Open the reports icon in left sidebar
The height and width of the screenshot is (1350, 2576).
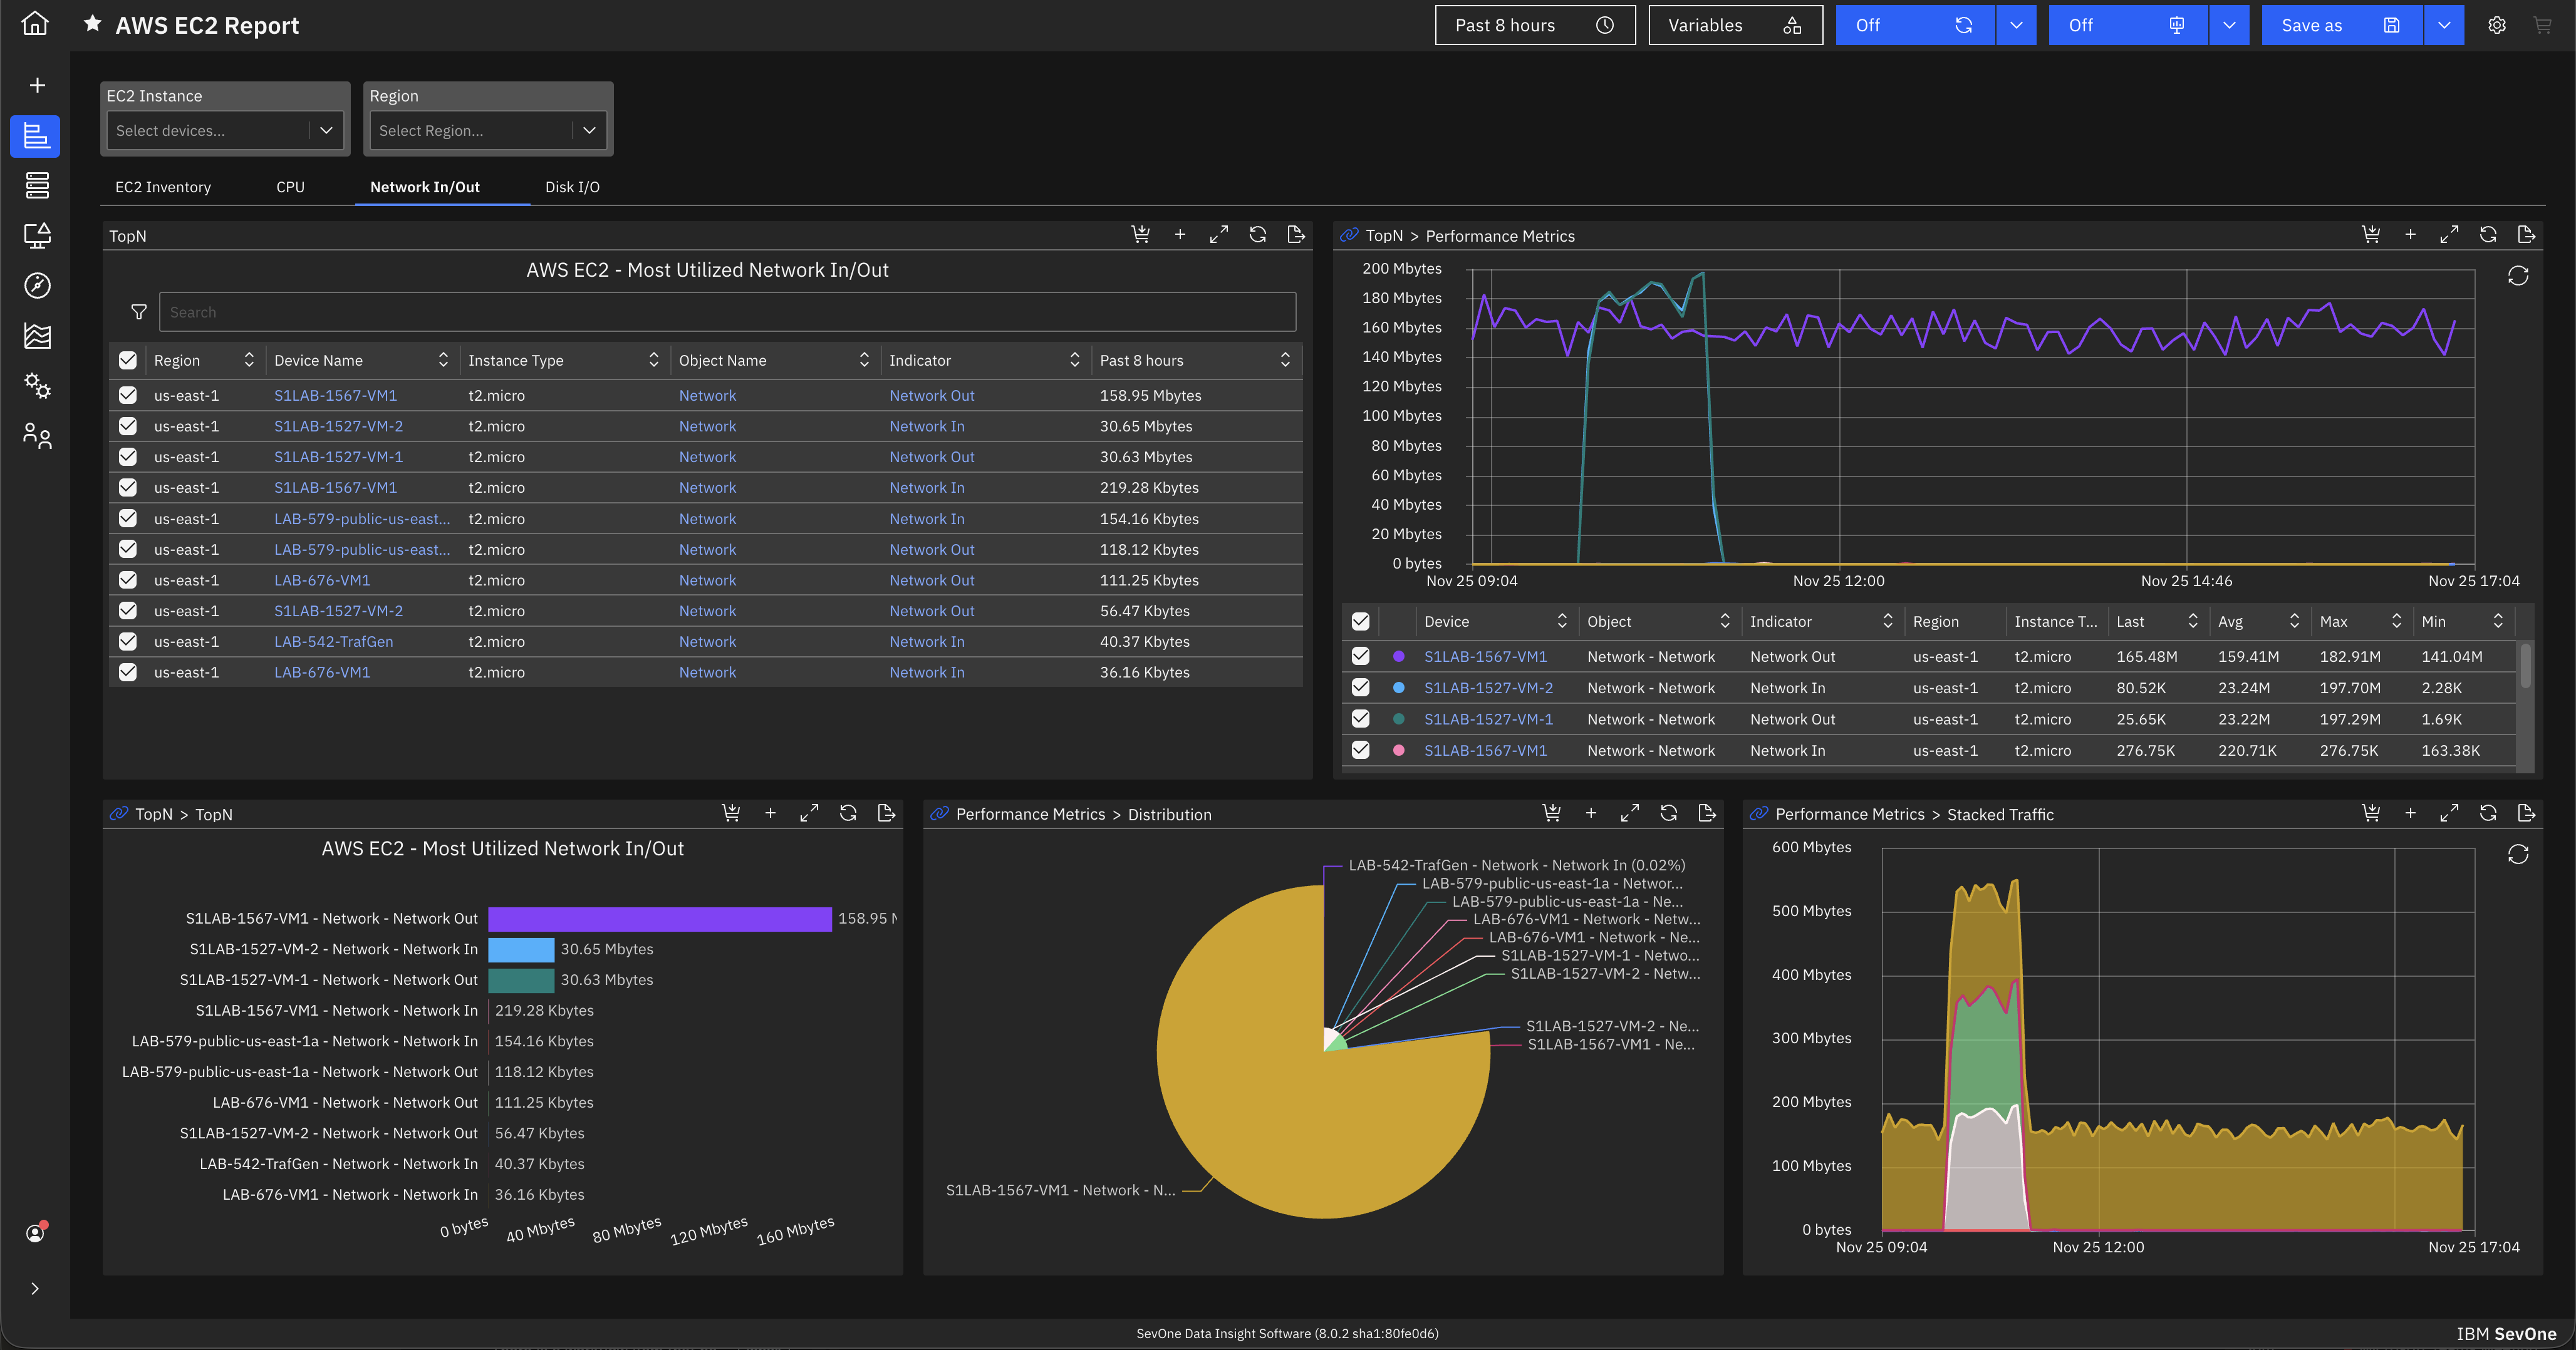(x=36, y=136)
